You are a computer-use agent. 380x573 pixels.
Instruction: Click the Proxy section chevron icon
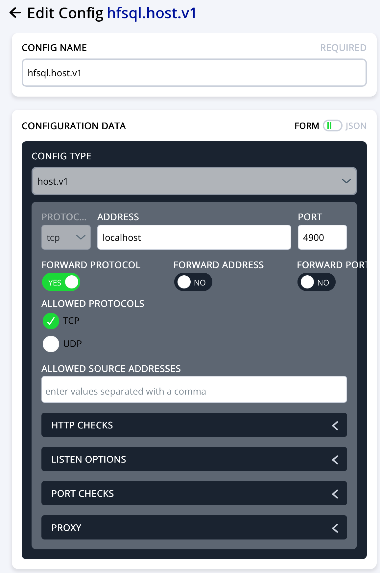[335, 528]
